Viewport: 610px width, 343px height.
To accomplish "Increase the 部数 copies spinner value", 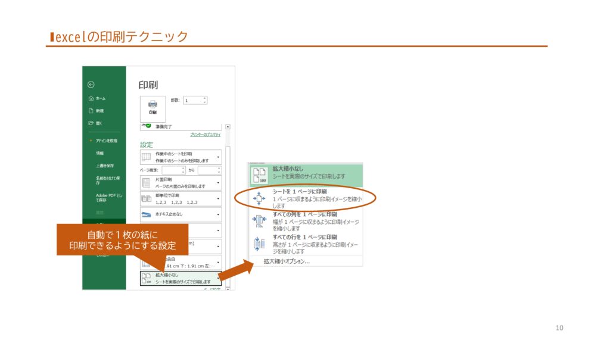I will (x=205, y=98).
